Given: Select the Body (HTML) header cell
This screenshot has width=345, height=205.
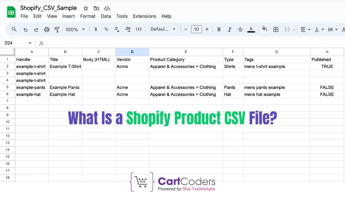Looking at the screenshot, I should [x=98, y=60].
